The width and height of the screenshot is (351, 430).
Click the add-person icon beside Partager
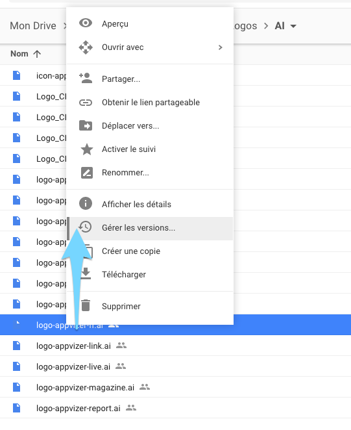[x=86, y=79]
